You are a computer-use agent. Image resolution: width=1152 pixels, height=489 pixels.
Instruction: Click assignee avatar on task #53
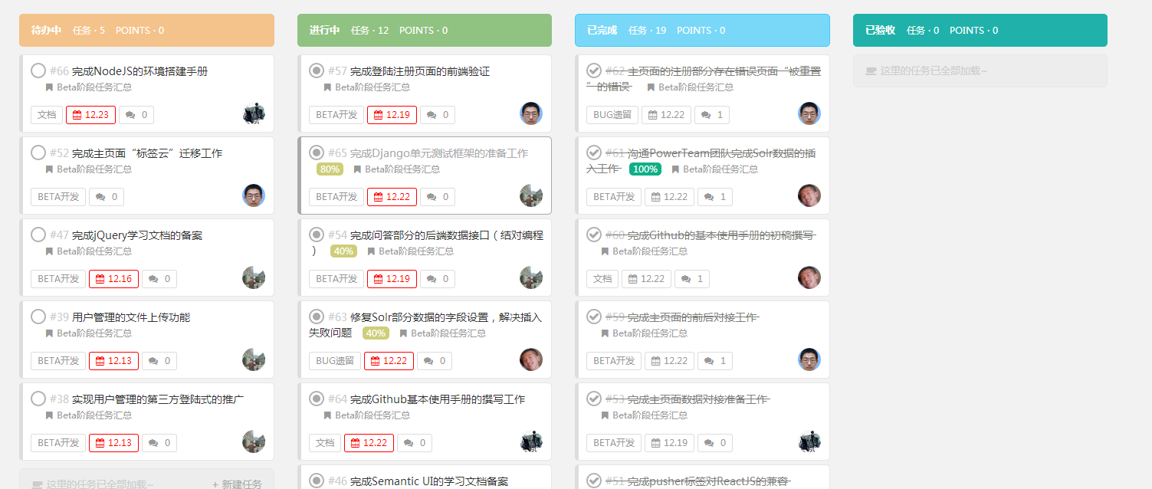click(809, 441)
